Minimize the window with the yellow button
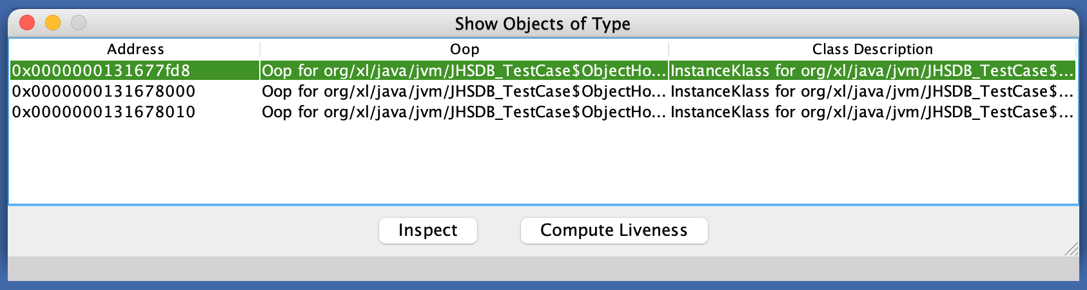The width and height of the screenshot is (1087, 290). coord(53,23)
